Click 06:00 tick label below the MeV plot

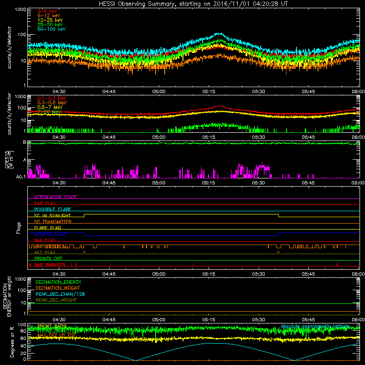pyautogui.click(x=358, y=137)
